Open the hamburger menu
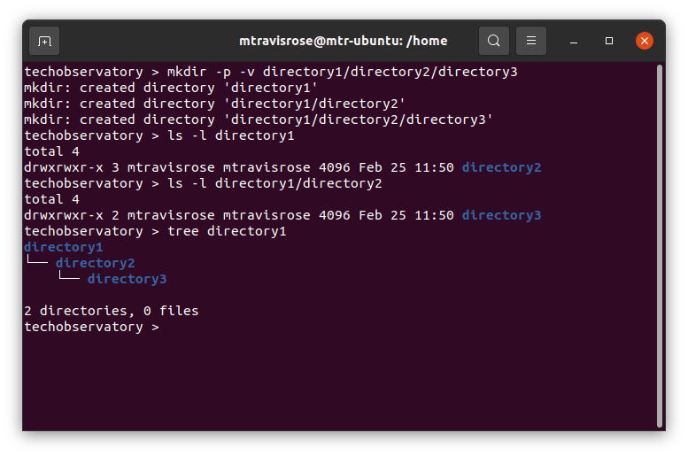 tap(531, 41)
